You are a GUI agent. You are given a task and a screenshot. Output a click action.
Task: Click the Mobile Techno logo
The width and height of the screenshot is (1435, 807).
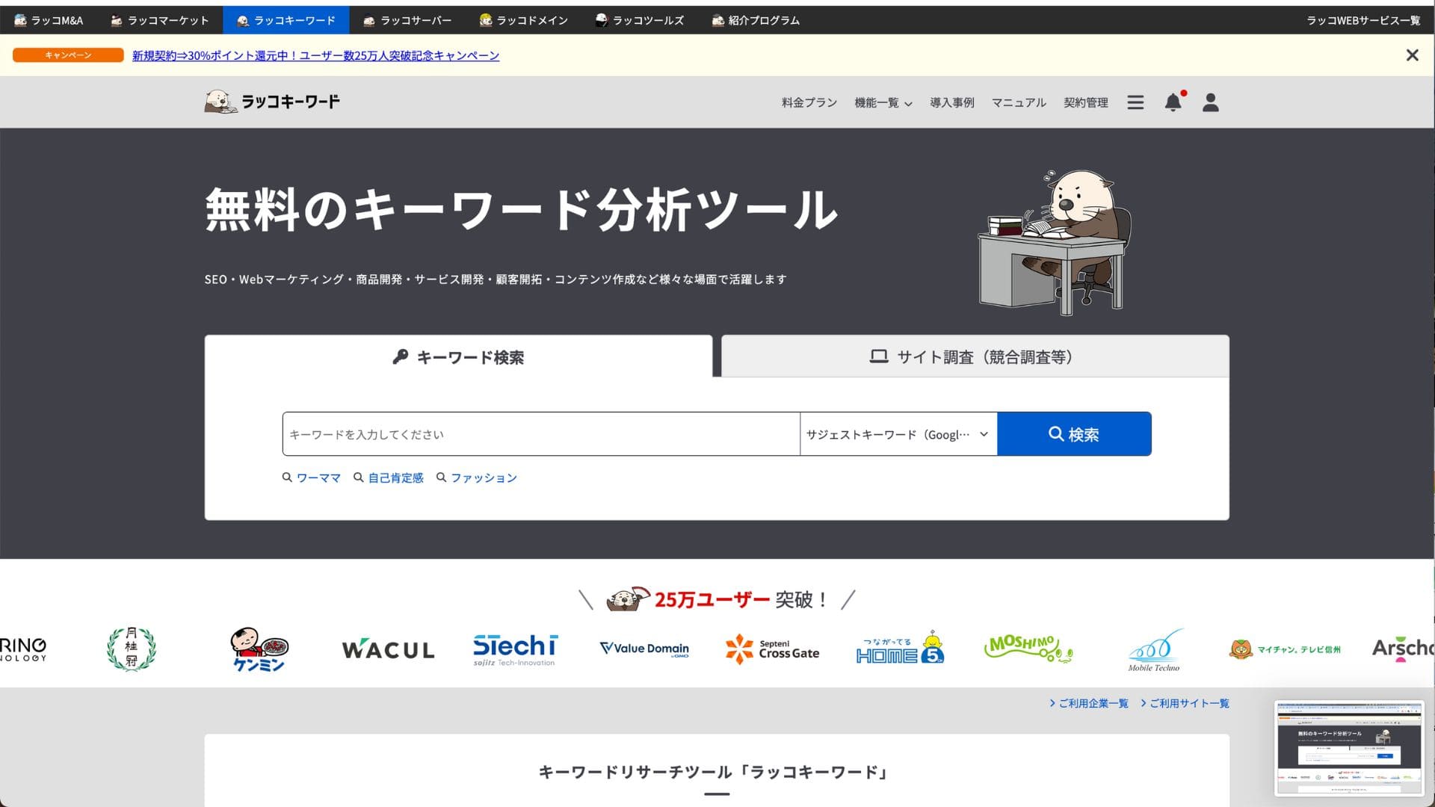point(1155,650)
